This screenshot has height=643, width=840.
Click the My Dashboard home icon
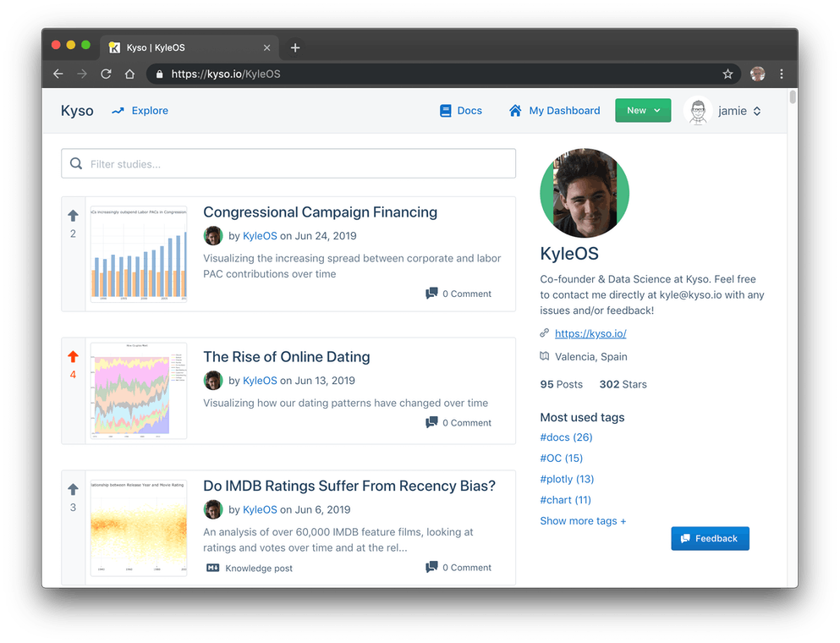515,110
